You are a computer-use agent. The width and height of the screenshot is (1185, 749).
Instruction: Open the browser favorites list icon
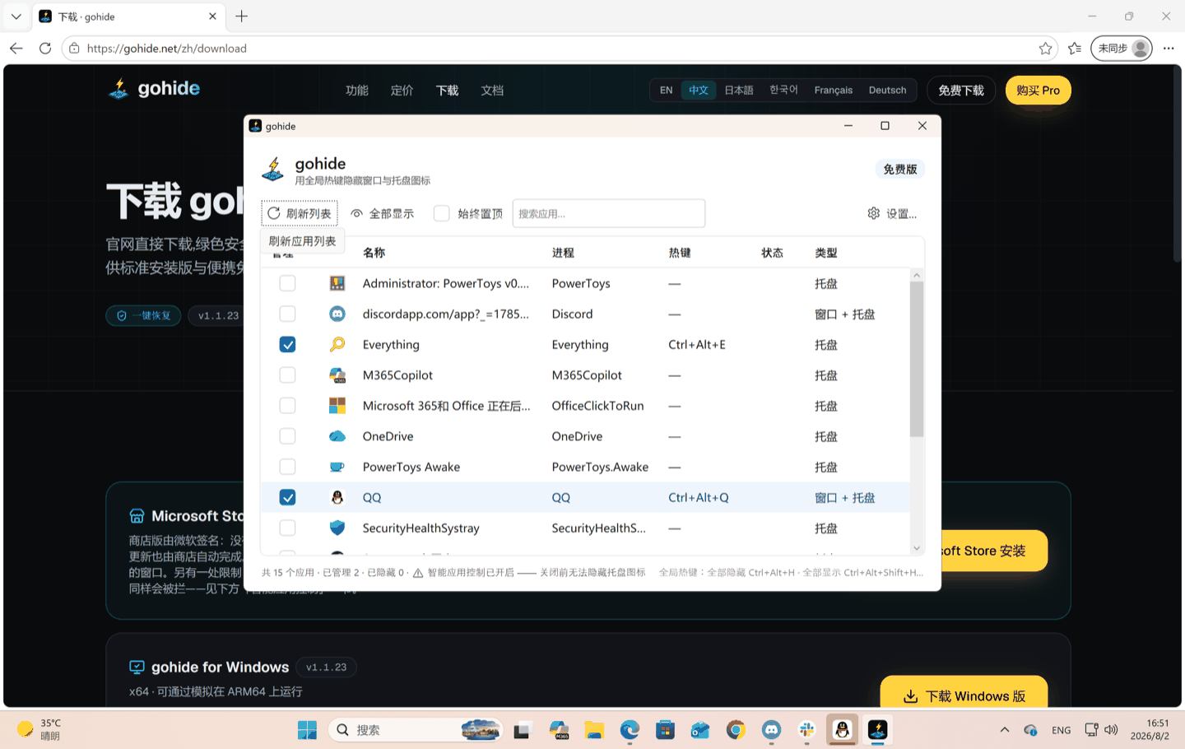pos(1075,49)
